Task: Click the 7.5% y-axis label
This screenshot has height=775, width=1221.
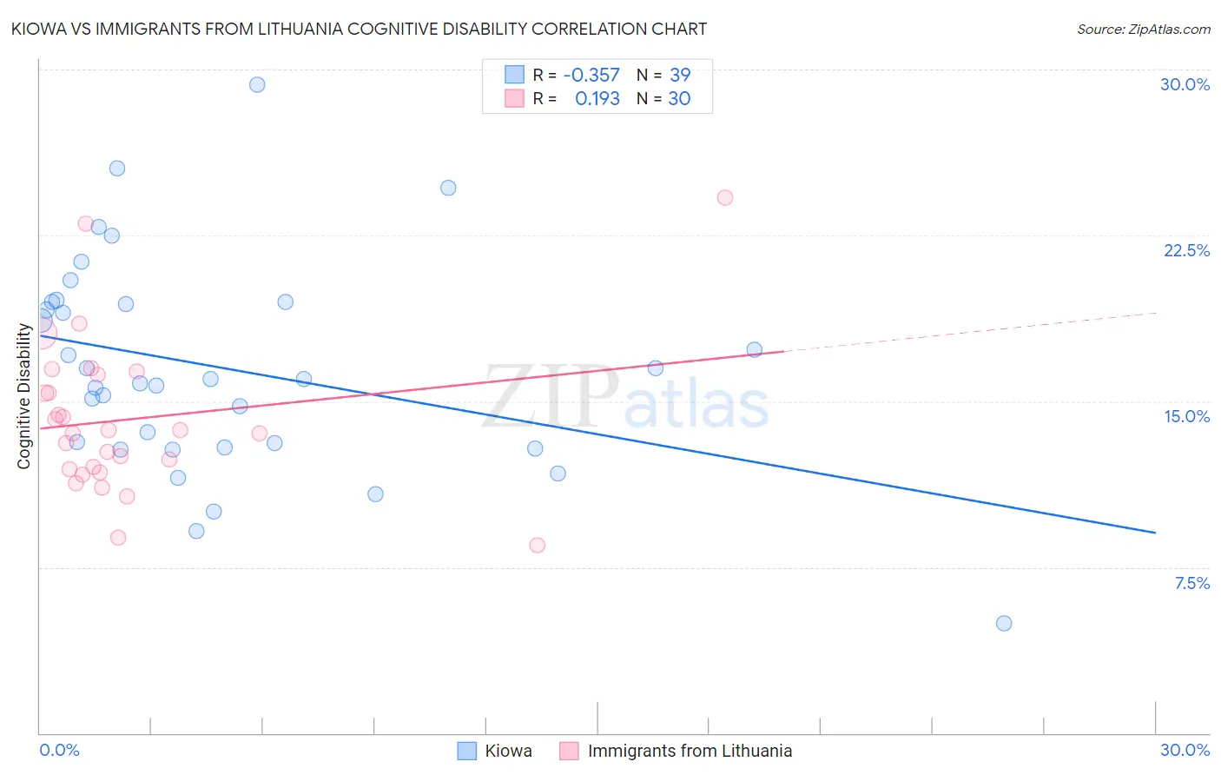Action: click(x=1192, y=583)
